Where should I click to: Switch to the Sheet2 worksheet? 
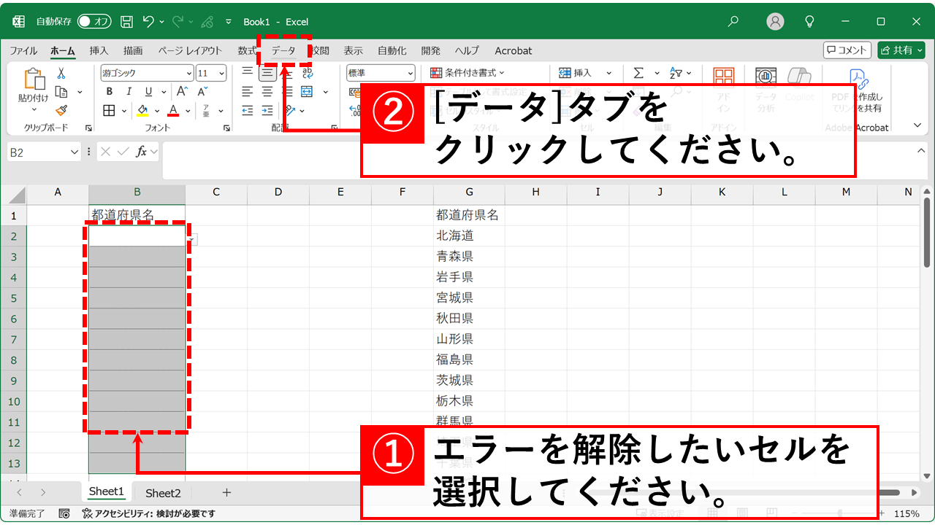pyautogui.click(x=163, y=493)
